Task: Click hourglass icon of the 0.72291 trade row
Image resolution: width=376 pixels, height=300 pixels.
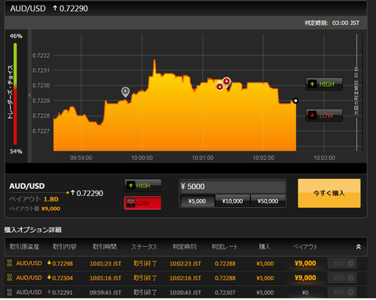Action: [9, 292]
